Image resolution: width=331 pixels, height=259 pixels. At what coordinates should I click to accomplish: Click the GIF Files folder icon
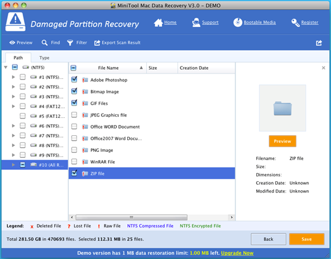pos(85,103)
